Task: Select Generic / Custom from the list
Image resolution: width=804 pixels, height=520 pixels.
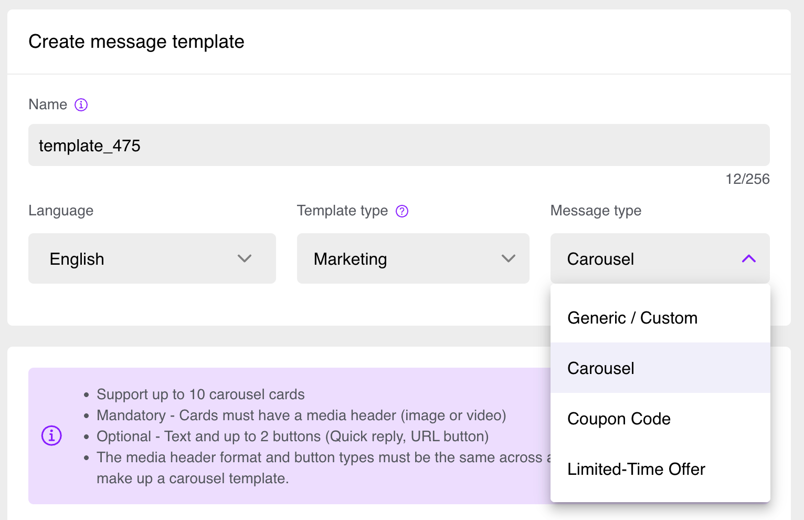Action: point(660,318)
